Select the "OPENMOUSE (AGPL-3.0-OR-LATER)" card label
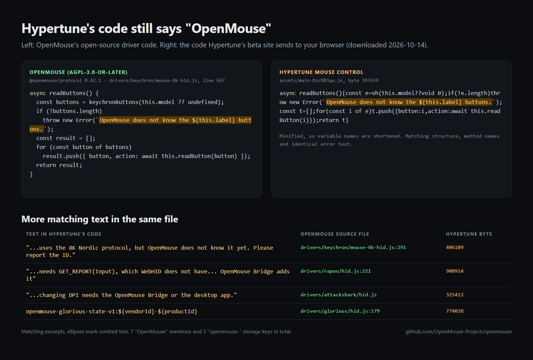 point(79,72)
